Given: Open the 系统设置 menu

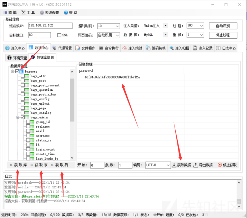Looking at the screenshot, I should [x=50, y=13].
